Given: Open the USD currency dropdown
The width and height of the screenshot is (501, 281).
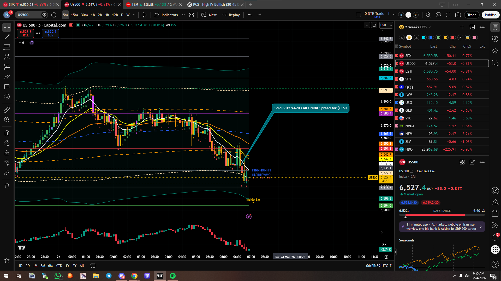Looking at the screenshot, I should coord(386,25).
